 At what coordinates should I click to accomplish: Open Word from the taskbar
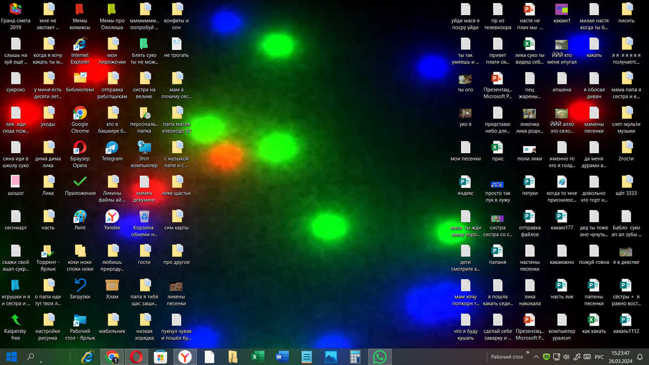click(x=282, y=357)
